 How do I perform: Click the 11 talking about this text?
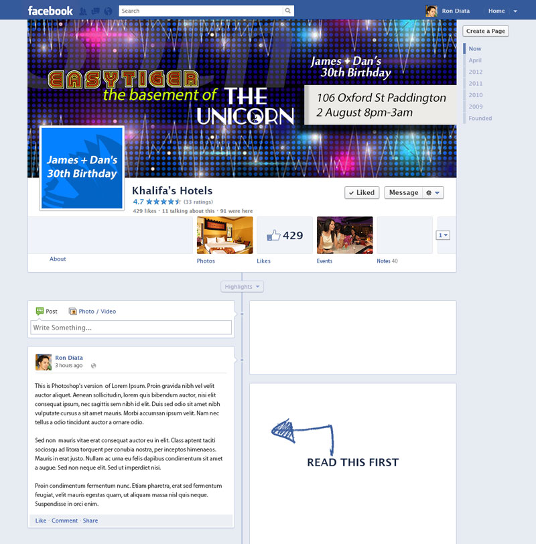(188, 211)
